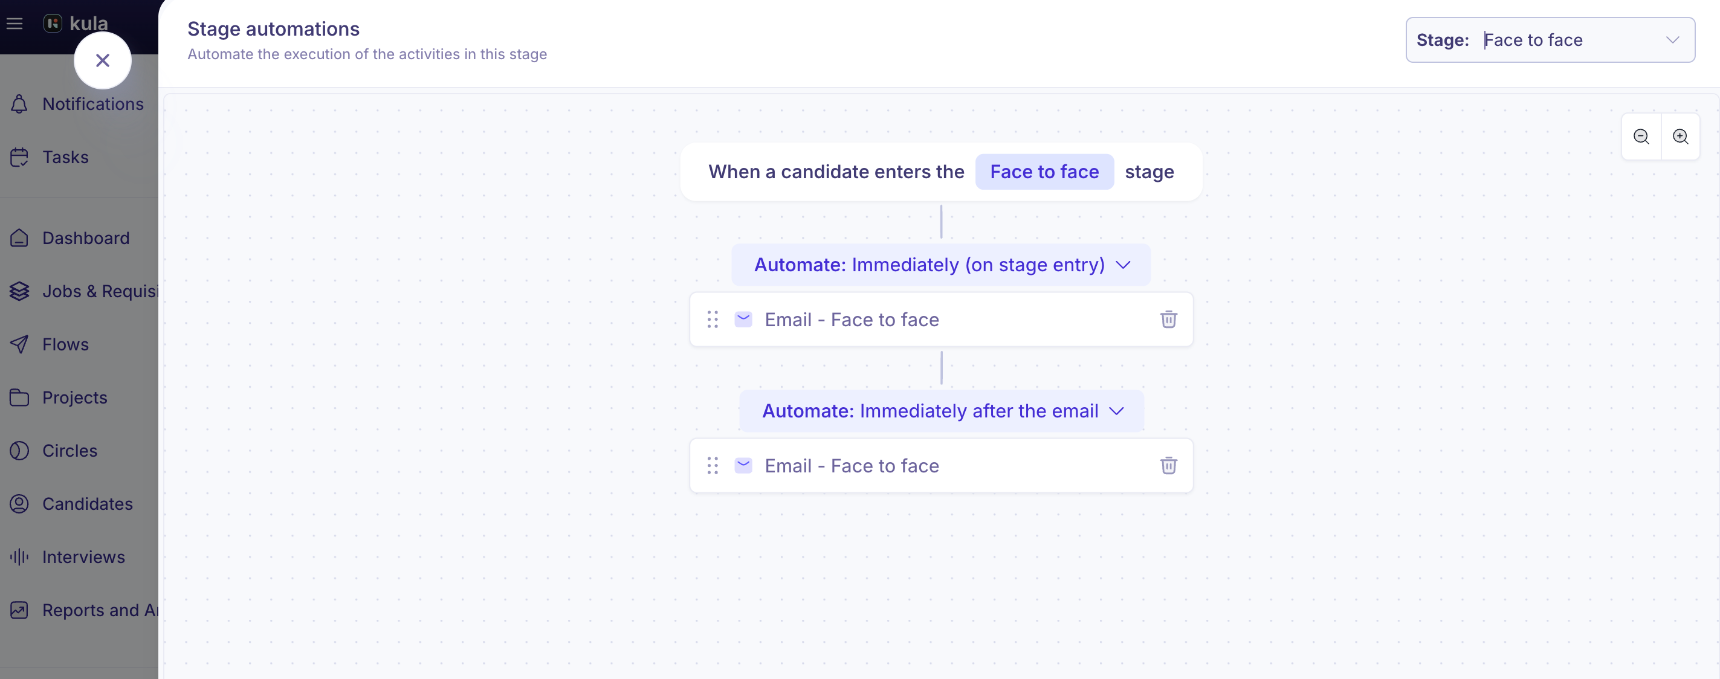Image resolution: width=1720 pixels, height=679 pixels.
Task: Click drag handle of second email step
Action: point(713,465)
